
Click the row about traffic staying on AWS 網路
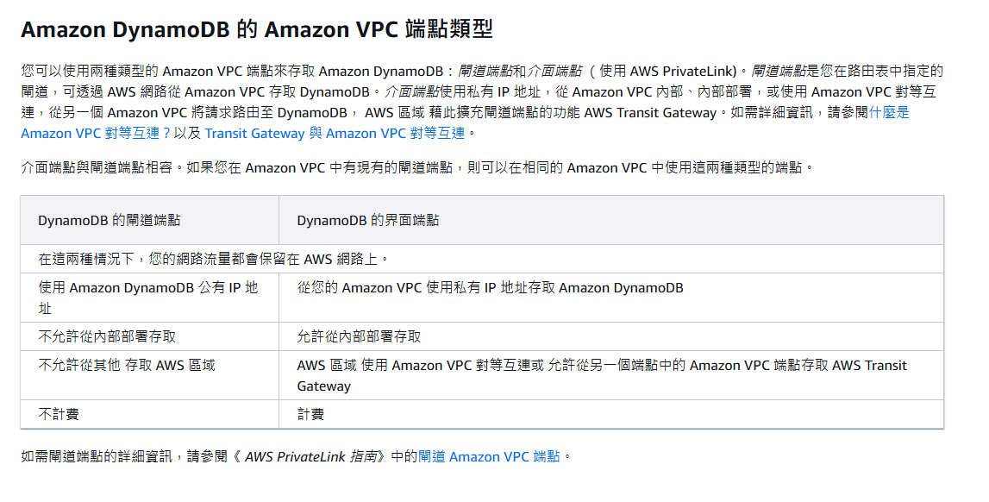point(482,260)
